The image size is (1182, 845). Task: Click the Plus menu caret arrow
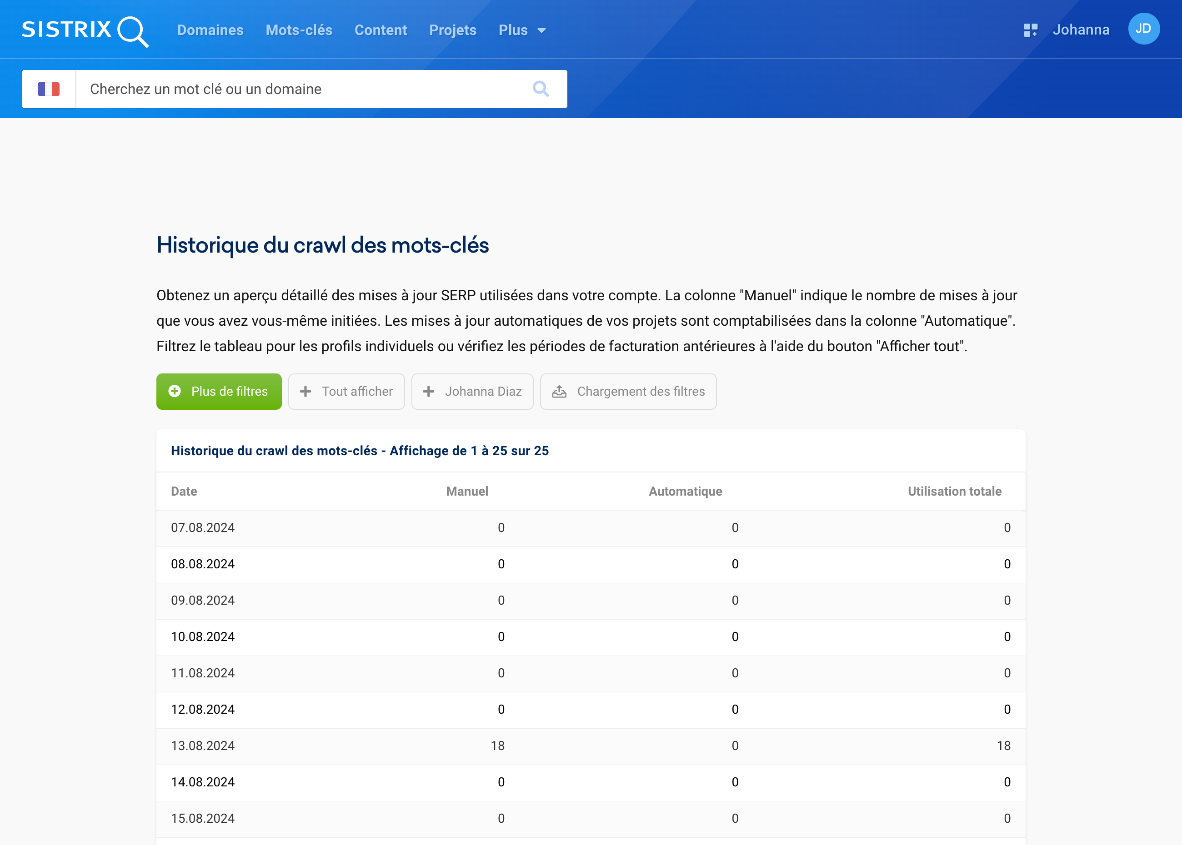pos(541,31)
